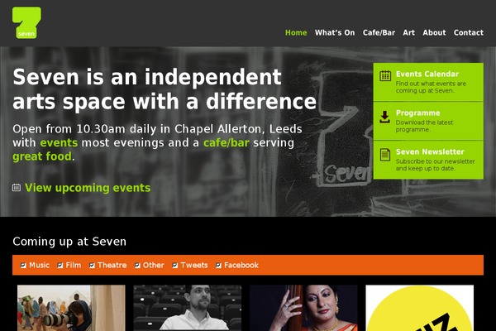Toggle the Film filter checkbox
This screenshot has width=496, height=331.
tap(60, 265)
